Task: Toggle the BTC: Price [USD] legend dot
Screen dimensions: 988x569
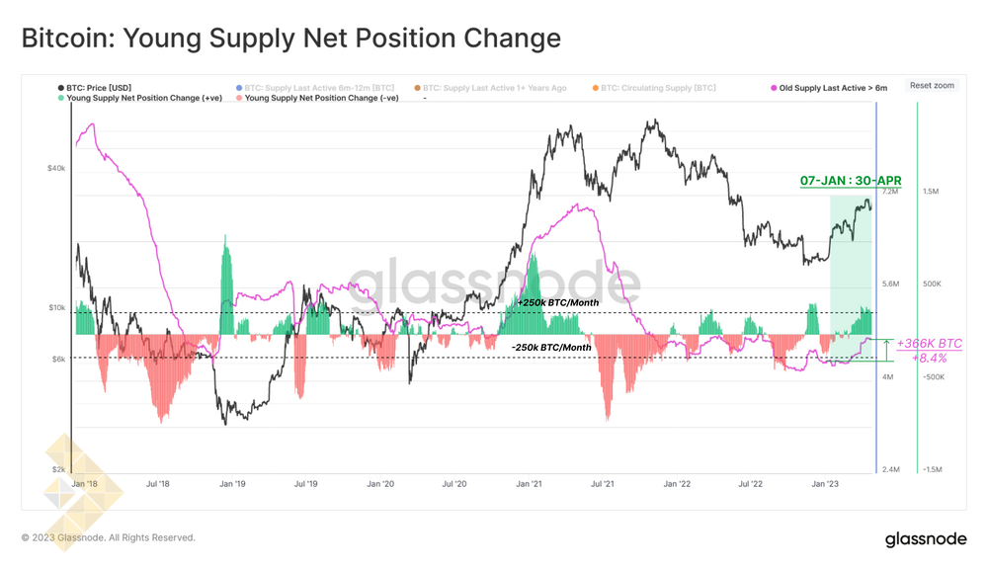Action: pyautogui.click(x=61, y=88)
